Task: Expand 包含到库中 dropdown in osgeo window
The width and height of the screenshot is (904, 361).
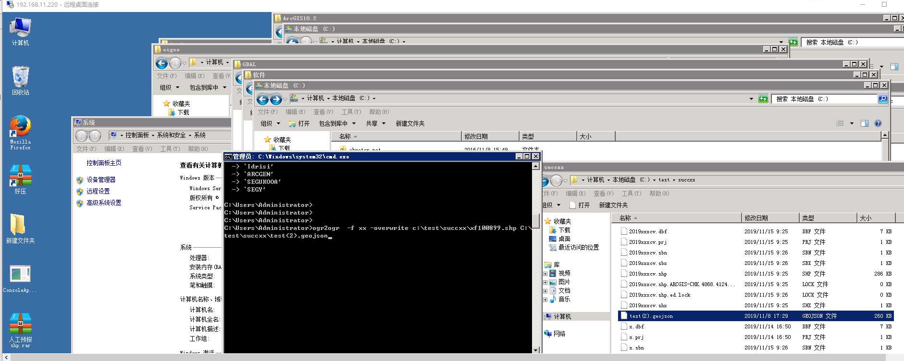Action: click(x=208, y=87)
